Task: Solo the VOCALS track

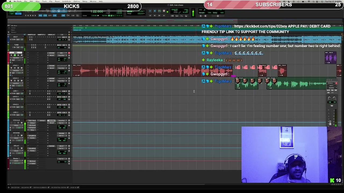Action: (x=18, y=123)
